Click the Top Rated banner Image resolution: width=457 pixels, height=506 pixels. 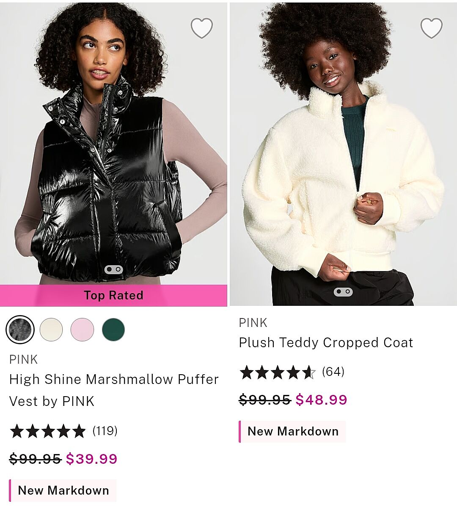113,295
